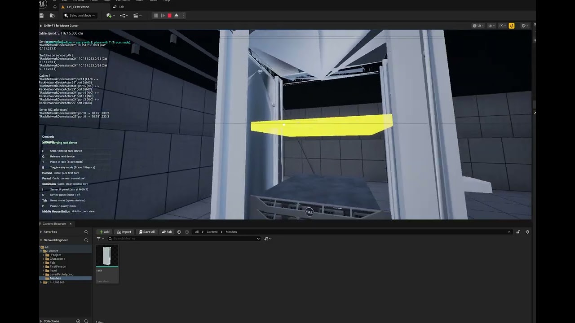This screenshot has width=575, height=323.
Task: Click the Browse content icon next to Save
Action: coord(52,15)
